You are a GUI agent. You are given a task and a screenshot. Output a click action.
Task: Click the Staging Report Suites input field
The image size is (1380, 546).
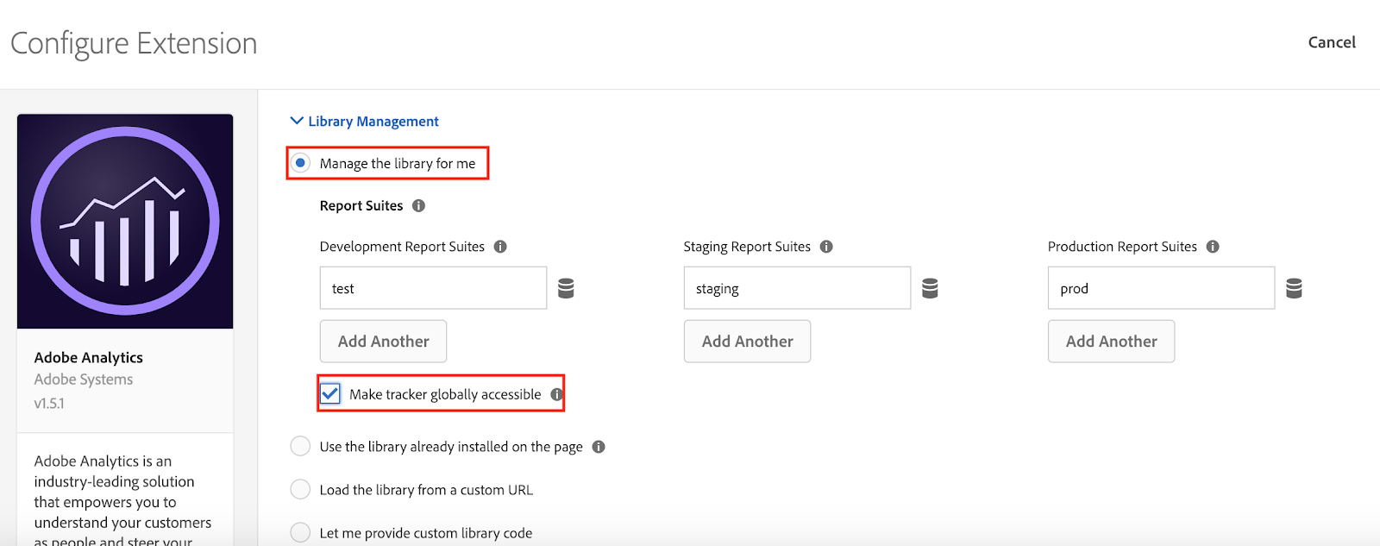coord(796,288)
